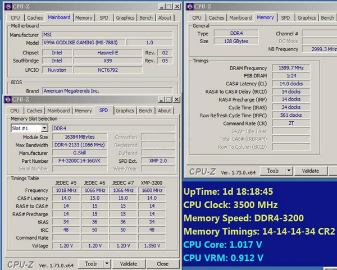Click G.Skill manufacturer value
This screenshot has width=337, height=270.
(x=80, y=153)
